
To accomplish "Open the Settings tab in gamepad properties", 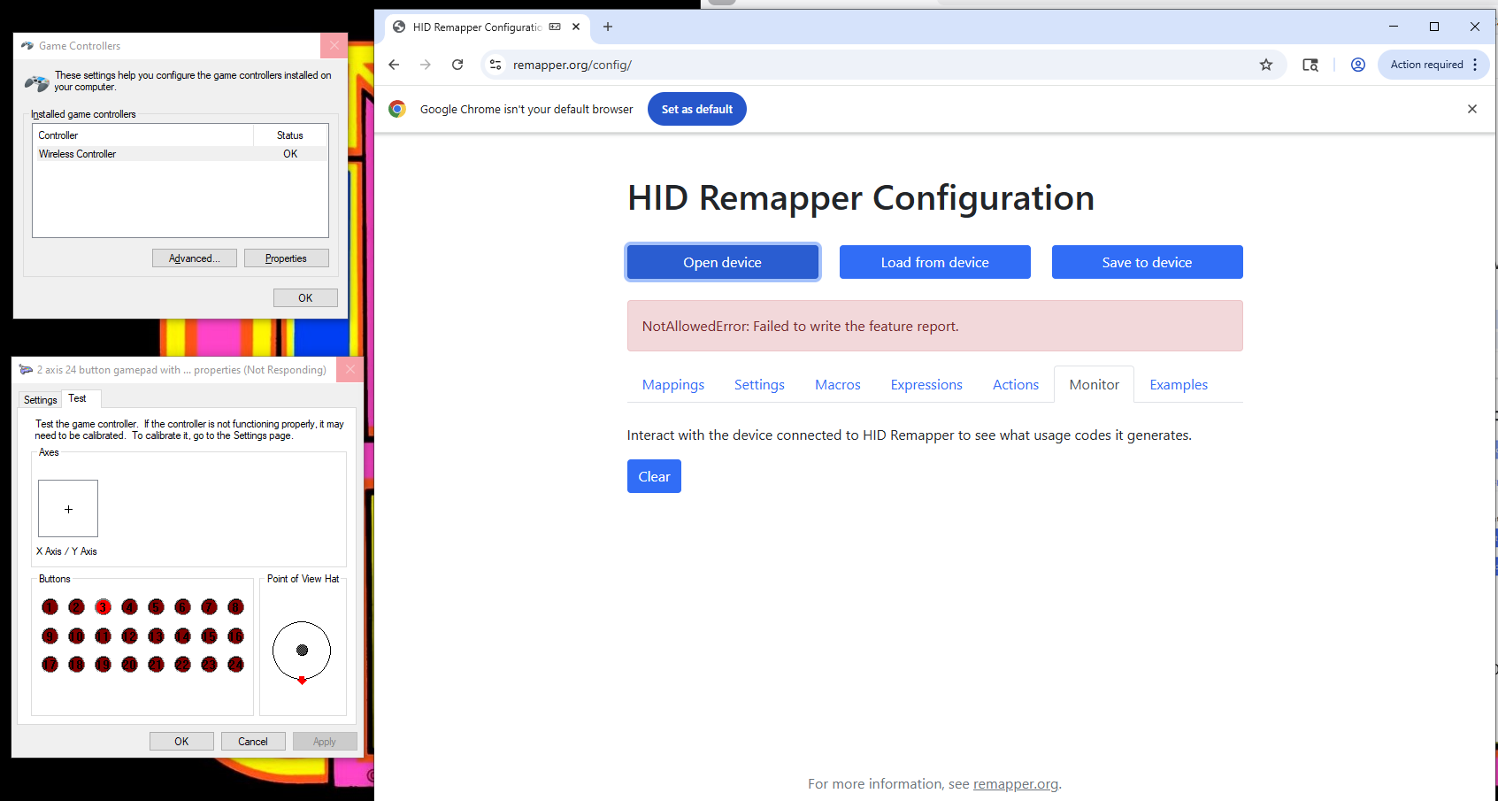I will (41, 400).
